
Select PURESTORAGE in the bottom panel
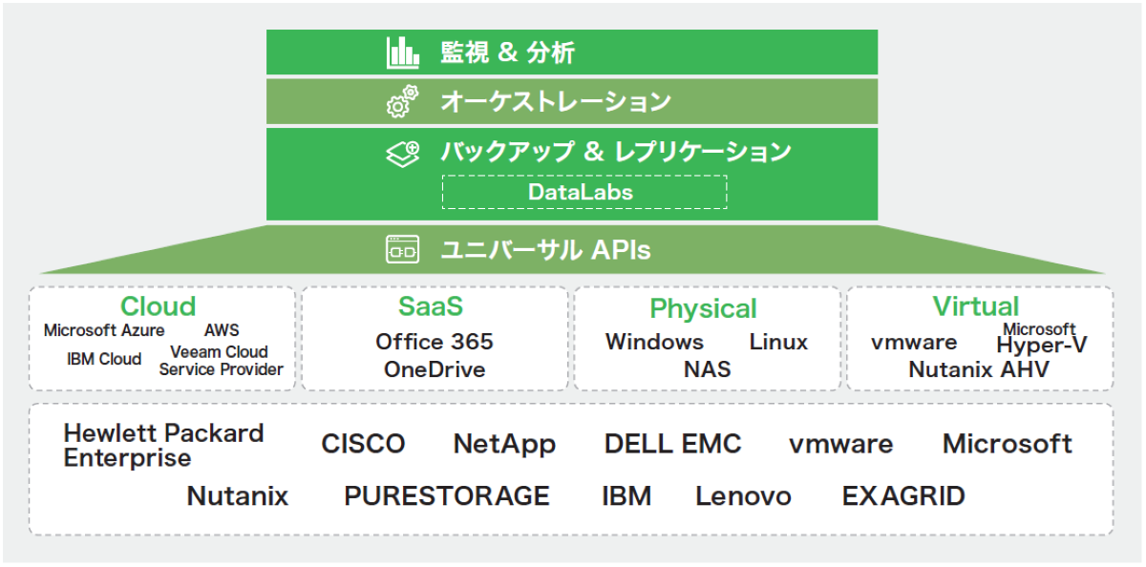[x=446, y=496]
